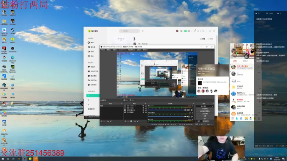This screenshot has width=287, height=161.
Task: Remove the selected scene in OBS
Action: [x=104, y=121]
